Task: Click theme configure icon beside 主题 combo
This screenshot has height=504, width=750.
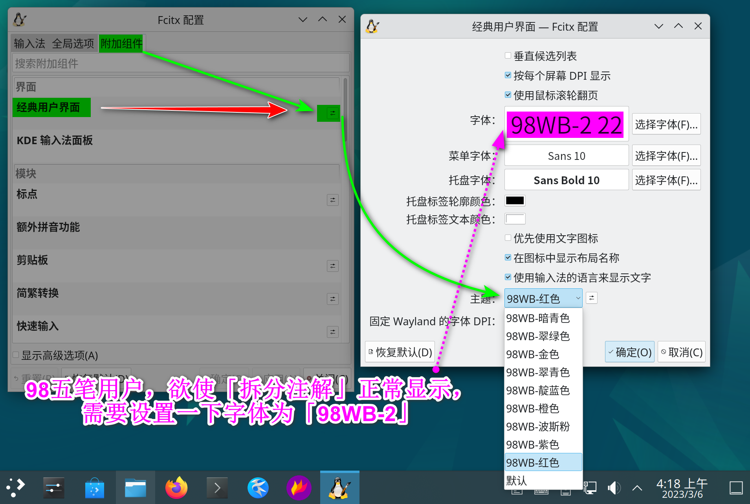Action: (x=591, y=298)
